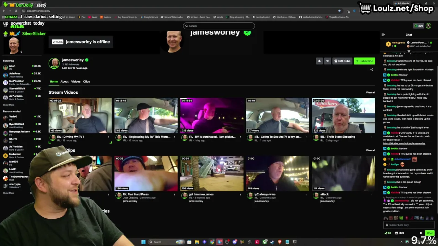This screenshot has width=438, height=246.
Task: Open AdinRoss channel in Following list
Action: tap(22, 75)
